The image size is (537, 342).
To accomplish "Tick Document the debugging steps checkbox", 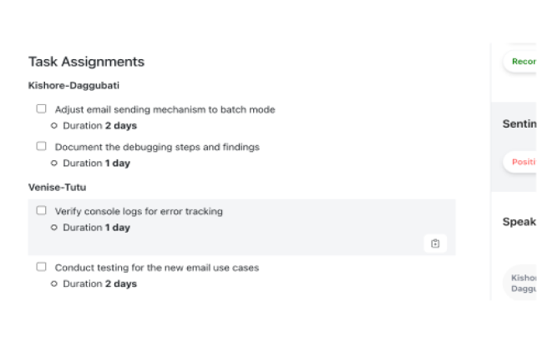I will [x=41, y=146].
